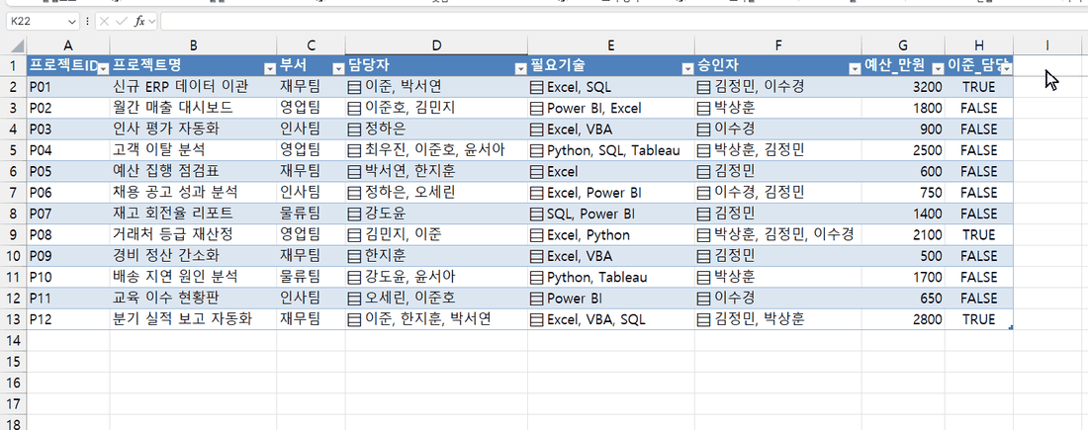Select row 14 header
This screenshot has height=430, width=1088.
click(14, 340)
